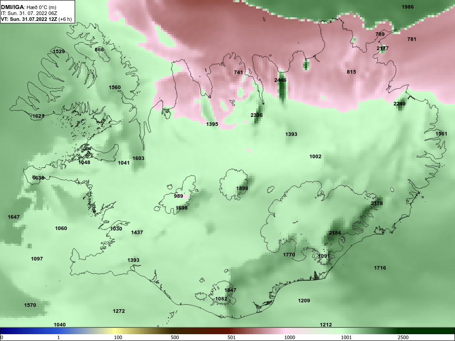Click the map value 1716
The height and width of the screenshot is (341, 455).
(380, 268)
